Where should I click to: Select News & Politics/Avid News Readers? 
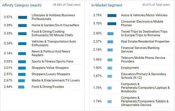click(51, 53)
